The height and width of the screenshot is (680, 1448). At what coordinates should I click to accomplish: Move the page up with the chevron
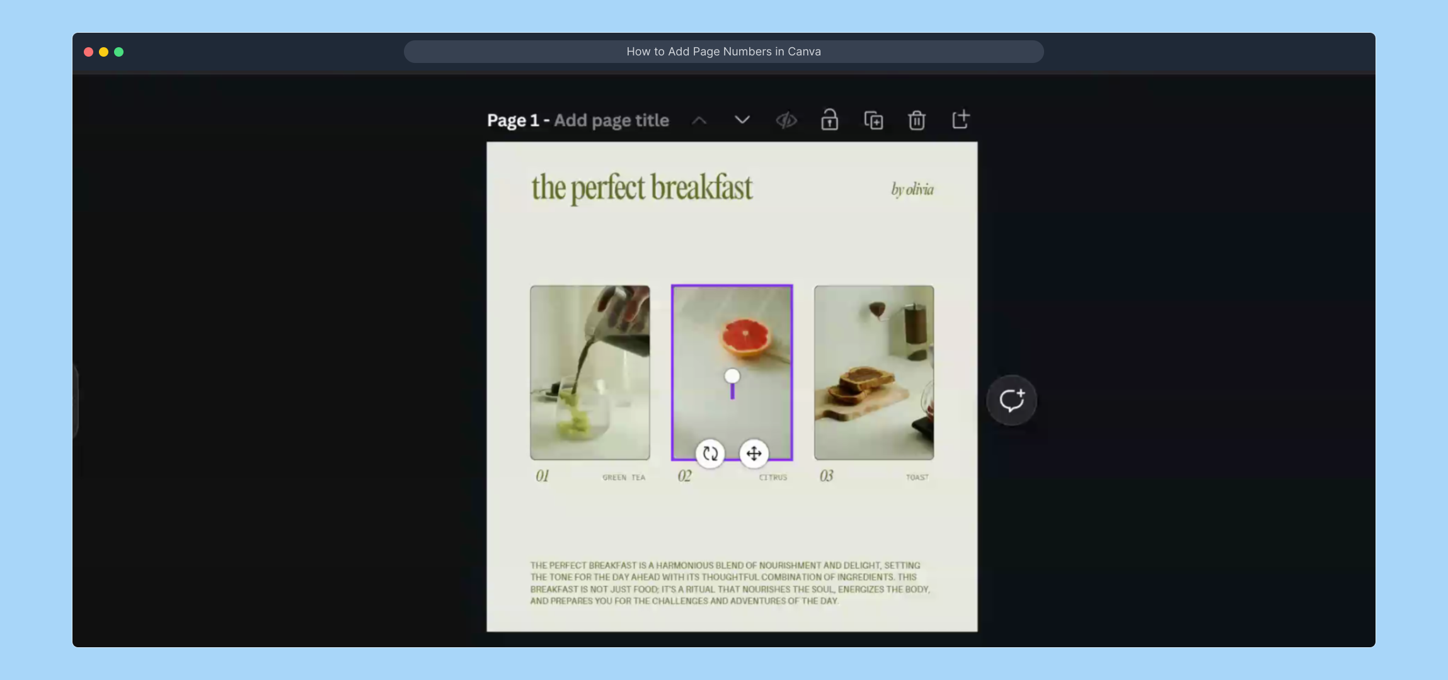click(x=699, y=120)
